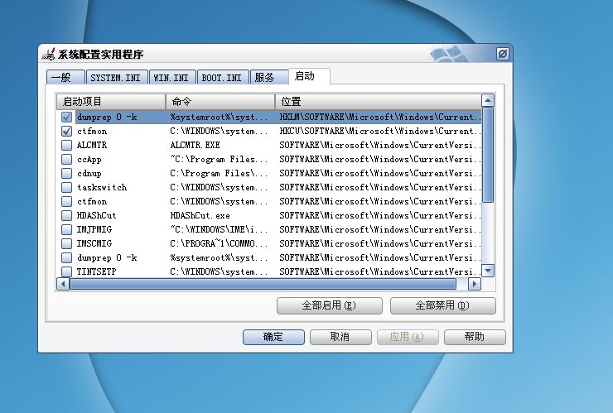The image size is (613, 413).
Task: Select the 启动 tab
Action: pos(309,76)
